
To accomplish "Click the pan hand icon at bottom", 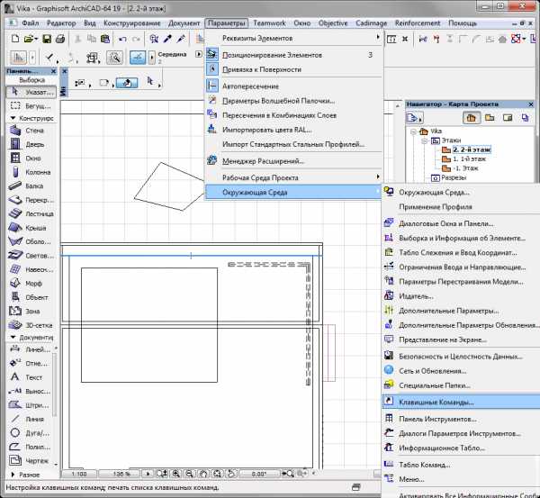I will pos(203,474).
